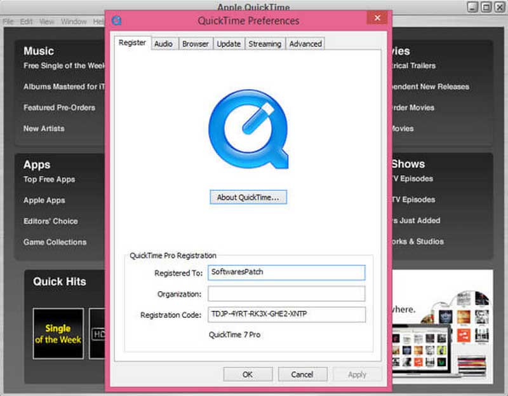
Task: Open Albums Mastered for iTunes link
Action: pyautogui.click(x=64, y=86)
